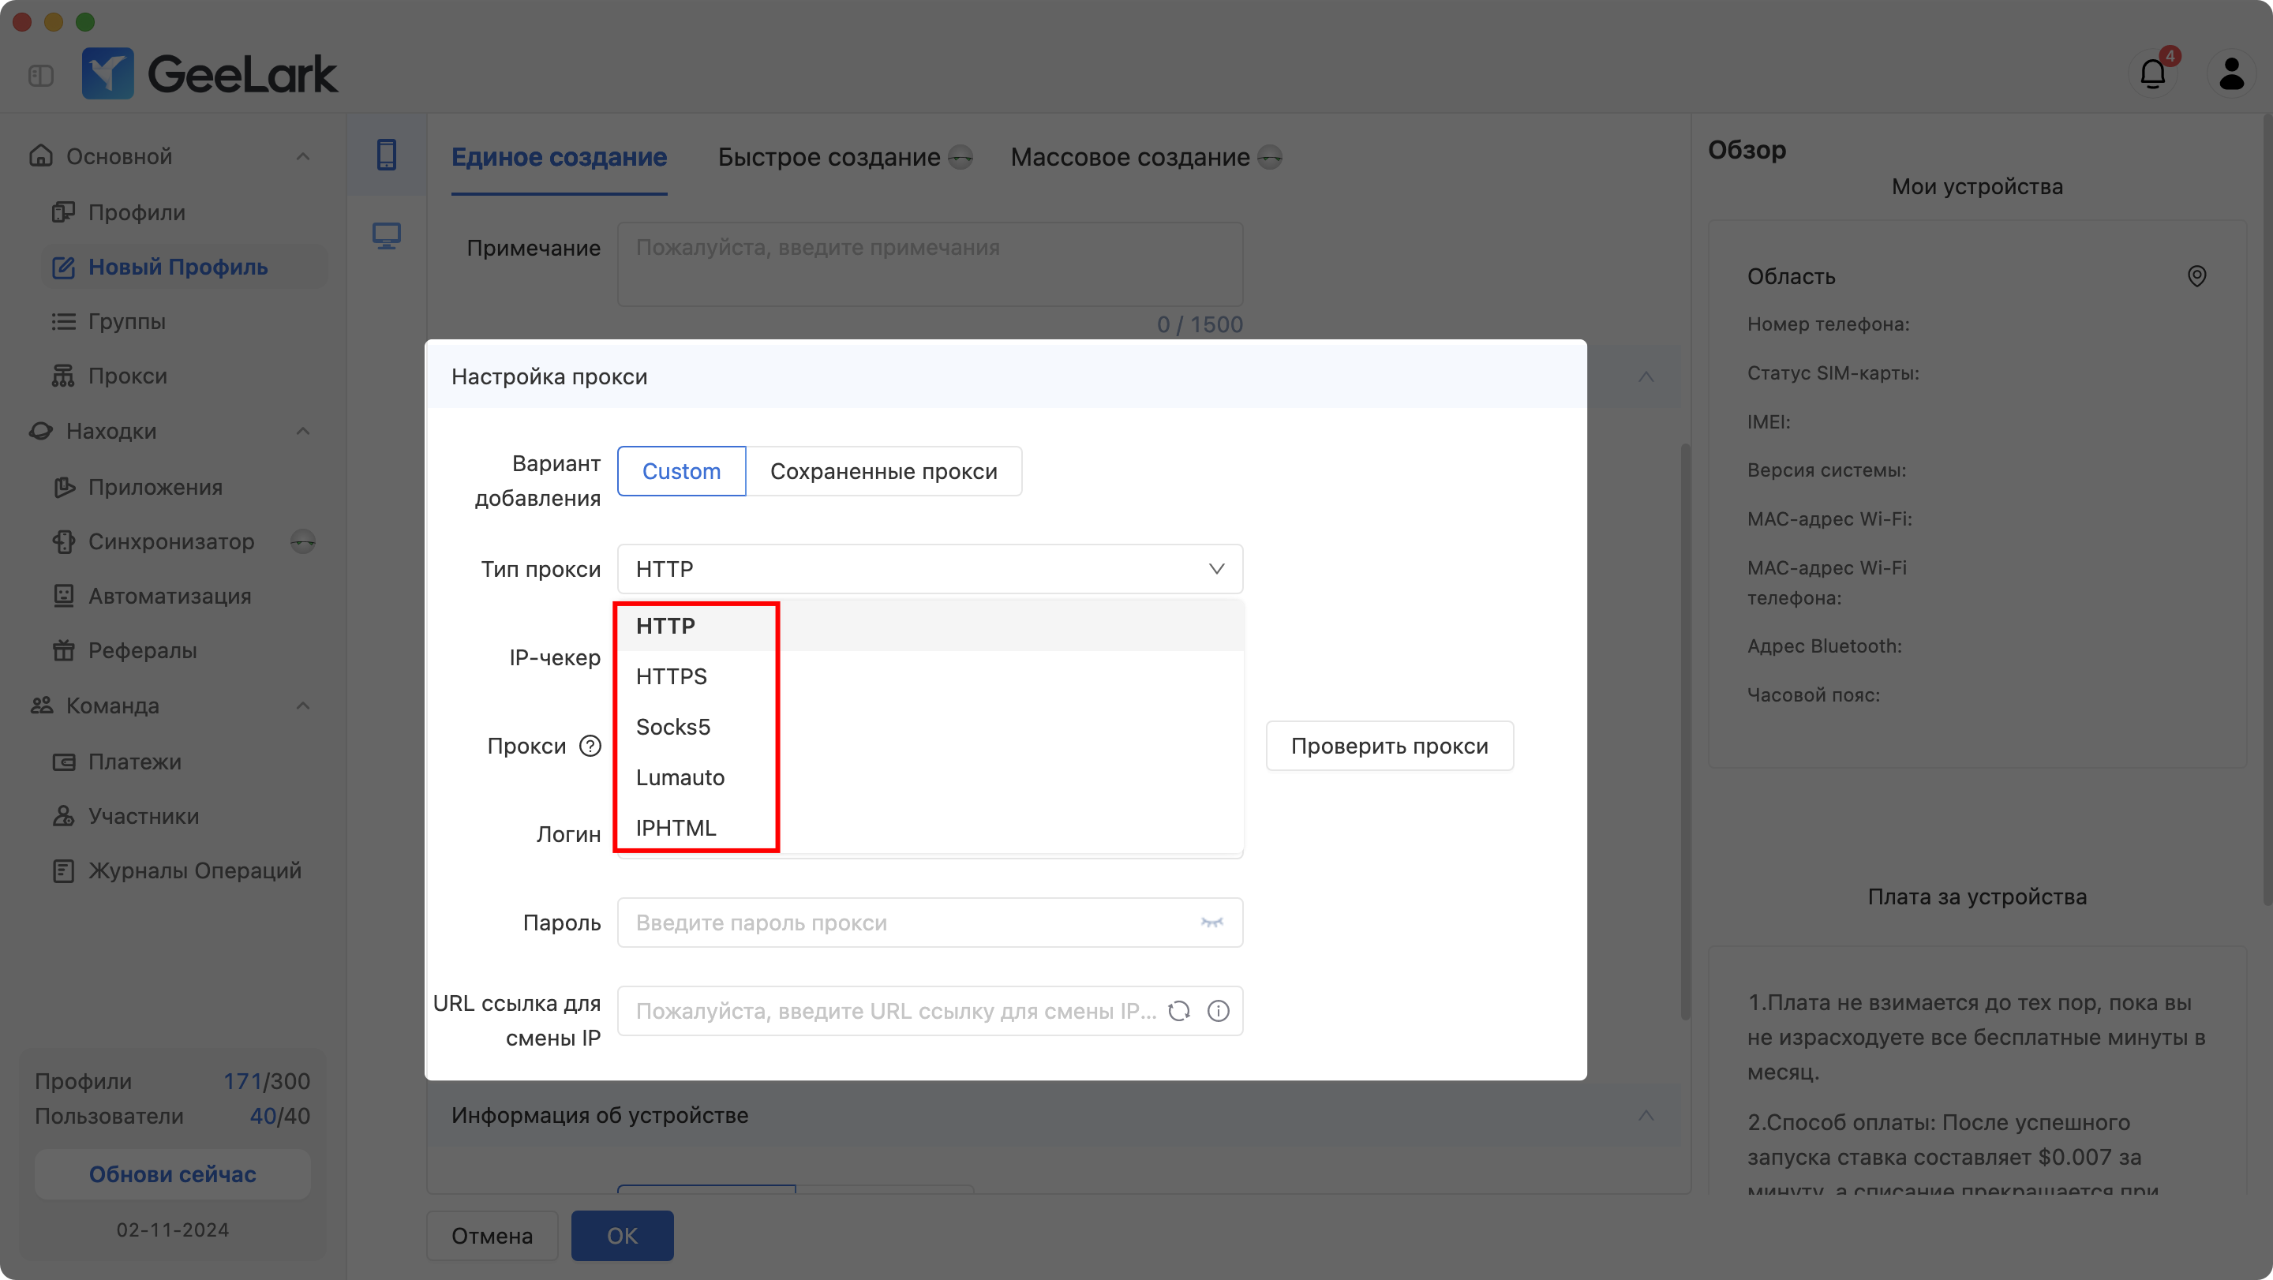Open the Тип прокси dropdown
The width and height of the screenshot is (2273, 1280).
pyautogui.click(x=930, y=569)
